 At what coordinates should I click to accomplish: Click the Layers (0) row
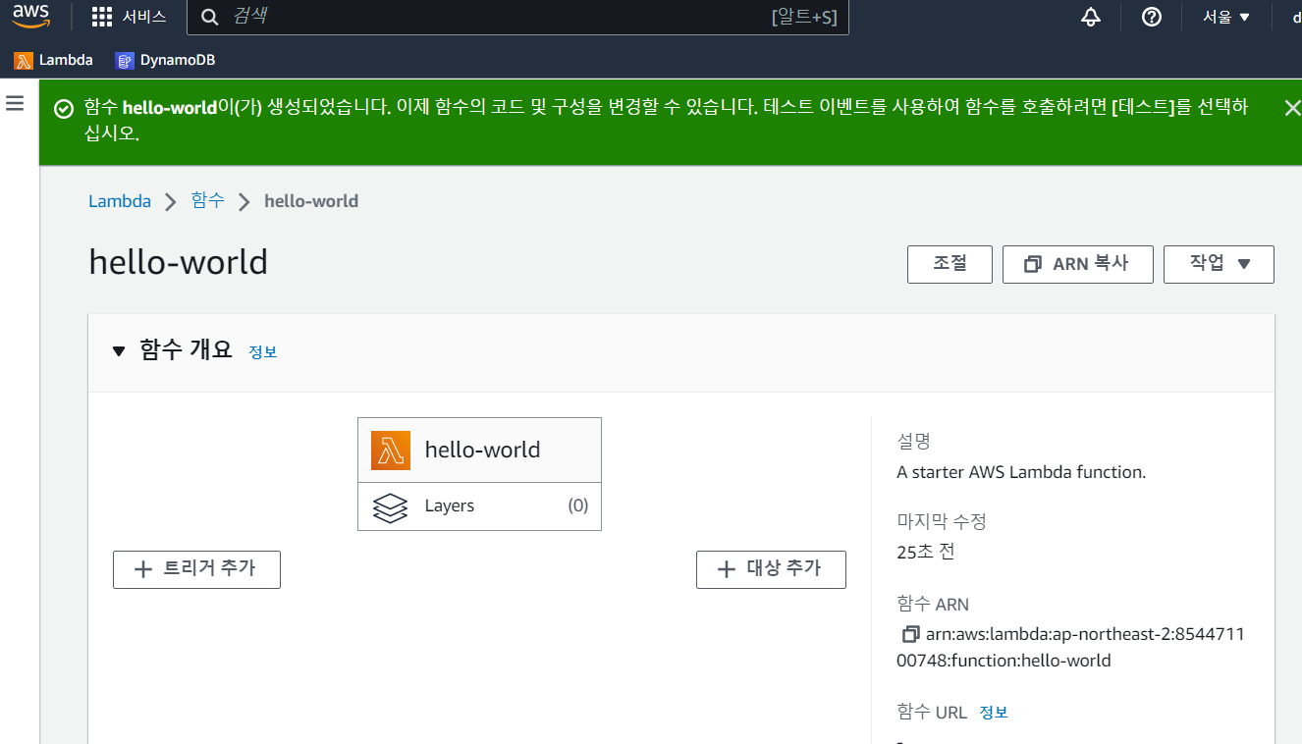[x=479, y=506]
